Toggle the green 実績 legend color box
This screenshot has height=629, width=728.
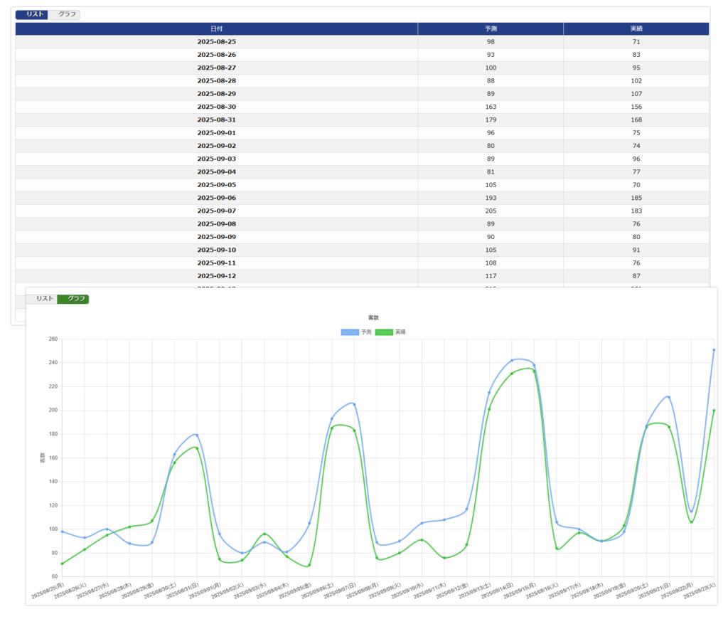(384, 332)
